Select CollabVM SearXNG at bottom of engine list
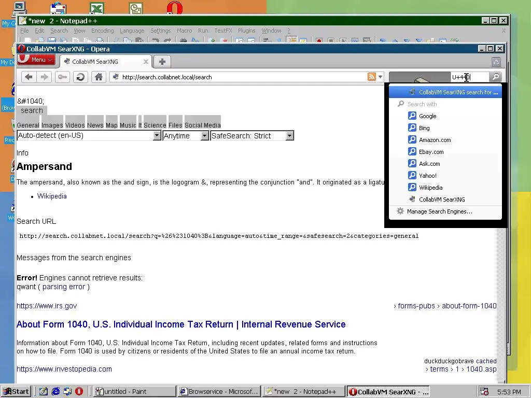This screenshot has height=398, width=531. coord(445,200)
